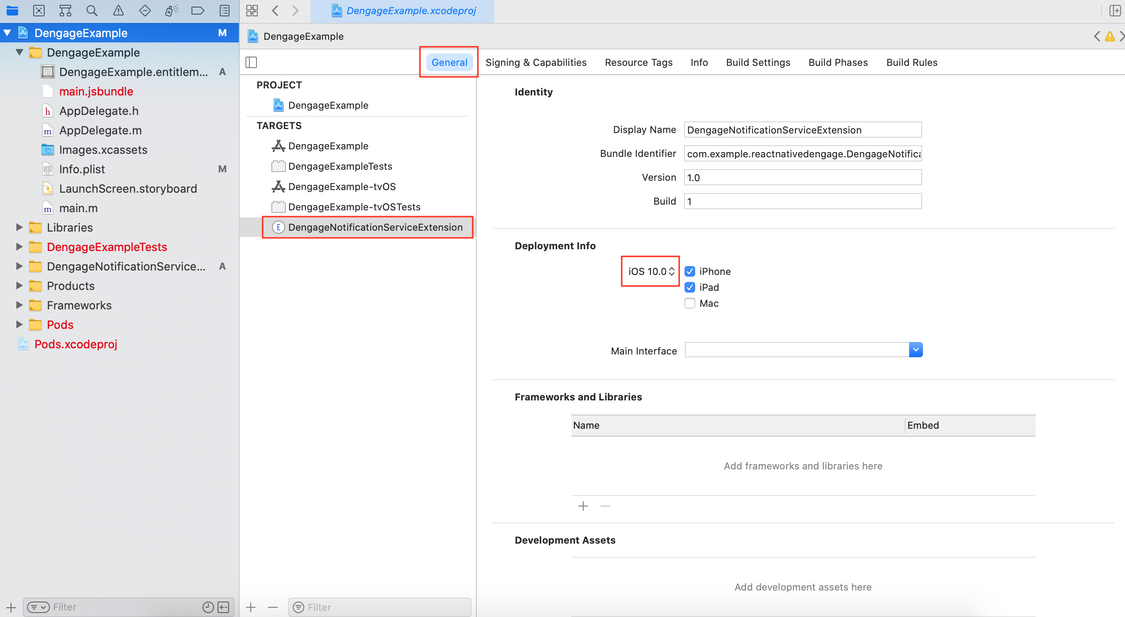
Task: Open the Source Control navigator
Action: [39, 11]
